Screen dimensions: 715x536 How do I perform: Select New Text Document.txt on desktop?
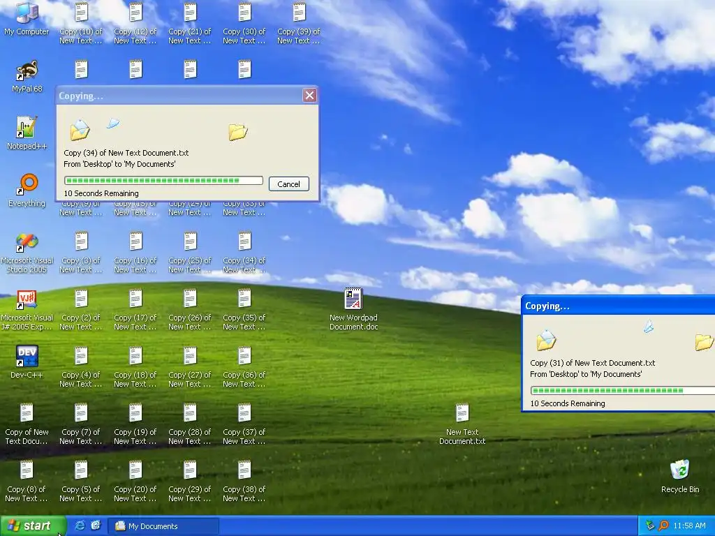(462, 424)
